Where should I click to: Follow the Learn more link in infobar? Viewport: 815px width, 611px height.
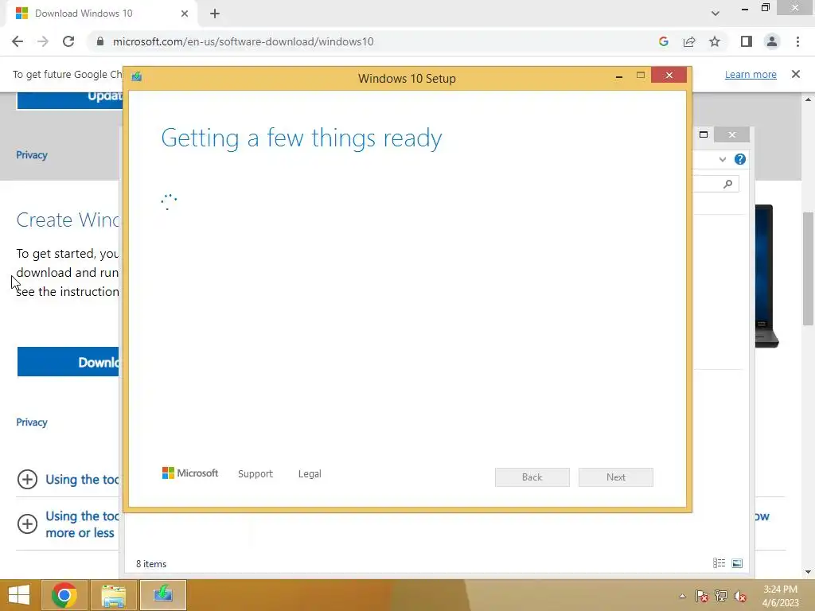pyautogui.click(x=751, y=74)
